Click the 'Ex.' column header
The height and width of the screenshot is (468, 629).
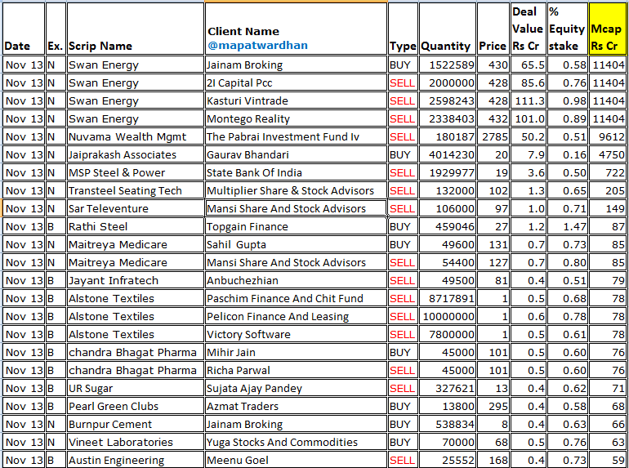pyautogui.click(x=56, y=29)
